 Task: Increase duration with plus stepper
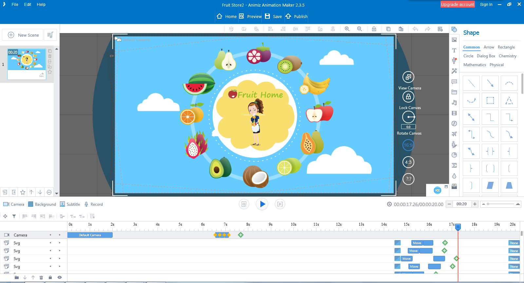(x=475, y=204)
